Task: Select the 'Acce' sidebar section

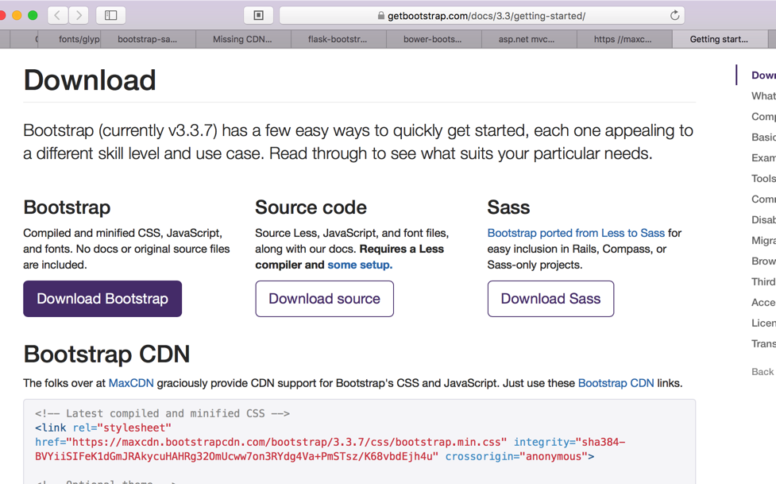Action: pyautogui.click(x=763, y=303)
